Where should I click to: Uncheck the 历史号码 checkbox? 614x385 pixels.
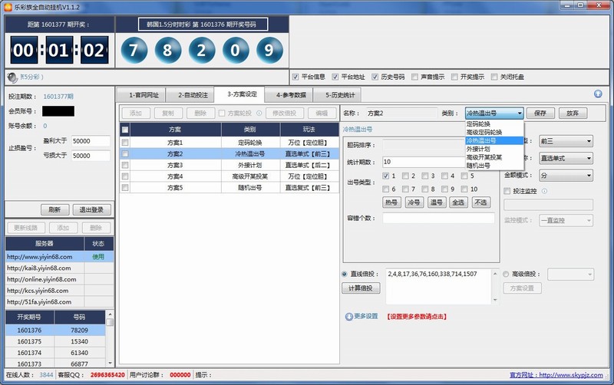pos(375,77)
